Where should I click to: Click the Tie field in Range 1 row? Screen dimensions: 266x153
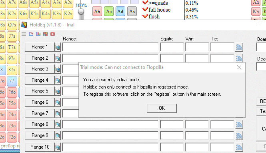(x=222, y=47)
